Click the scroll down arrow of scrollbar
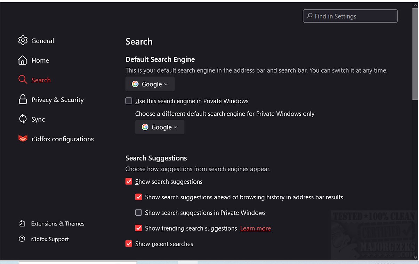This screenshot has height=264, width=419. click(415, 257)
